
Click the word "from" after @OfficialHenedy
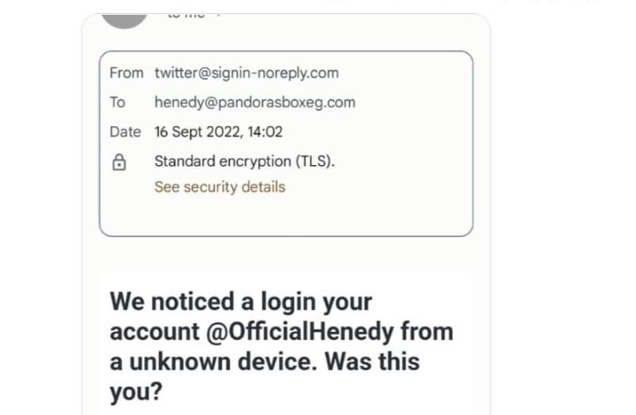click(x=428, y=331)
